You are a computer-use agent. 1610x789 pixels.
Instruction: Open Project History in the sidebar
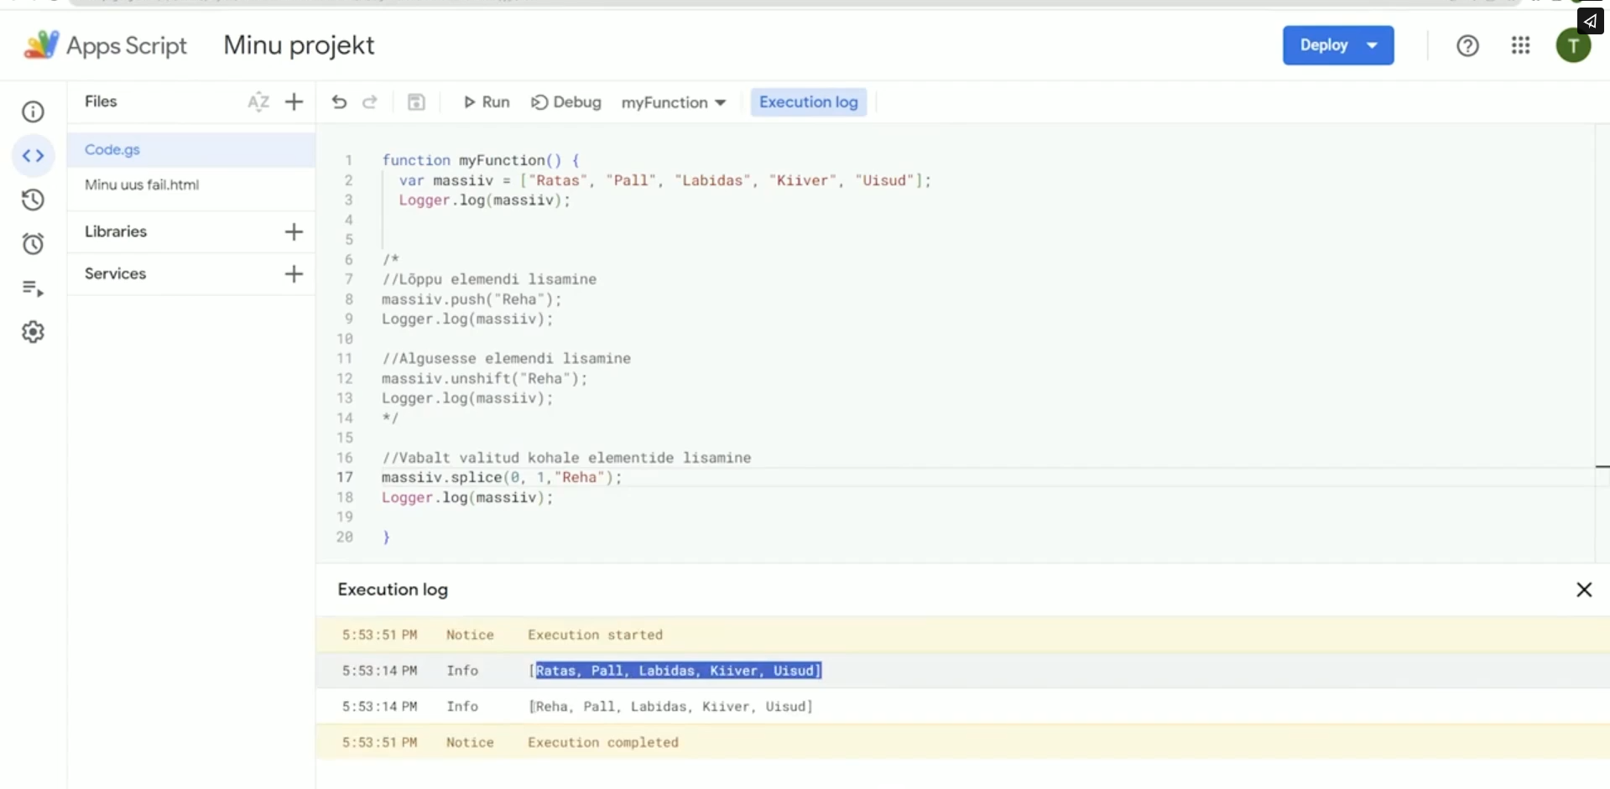[33, 200]
